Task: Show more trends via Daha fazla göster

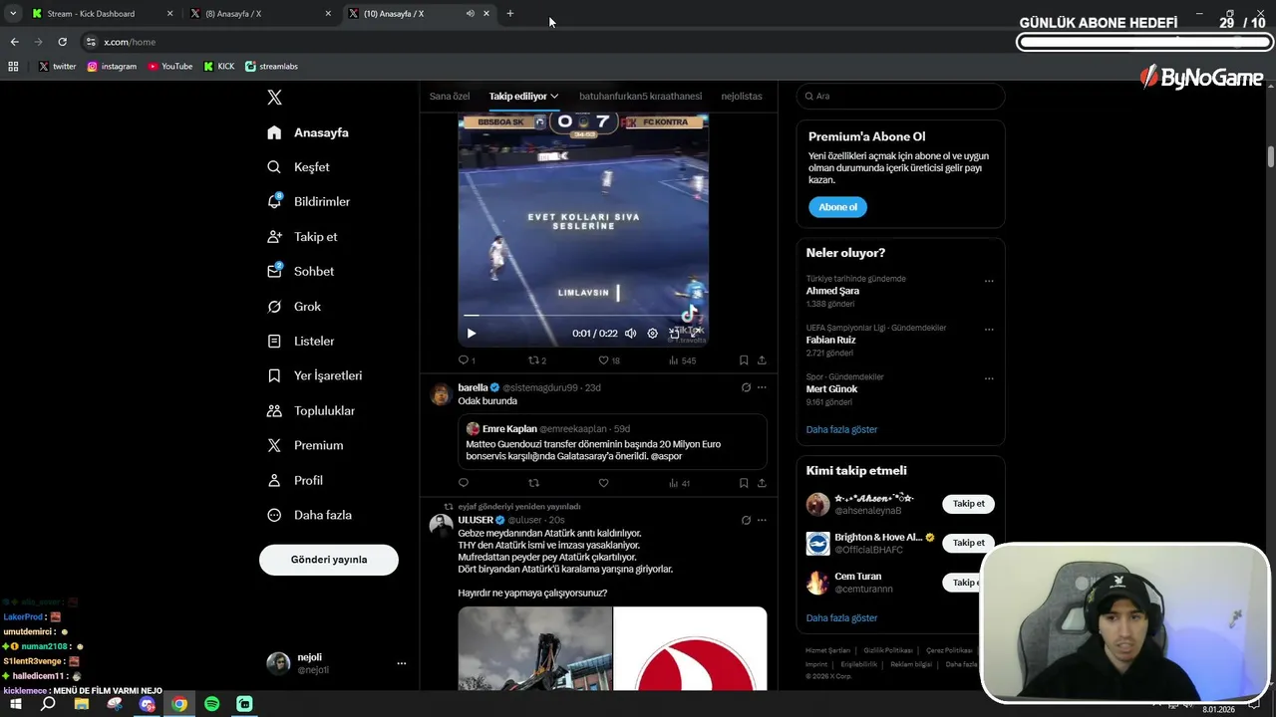Action: point(842,429)
